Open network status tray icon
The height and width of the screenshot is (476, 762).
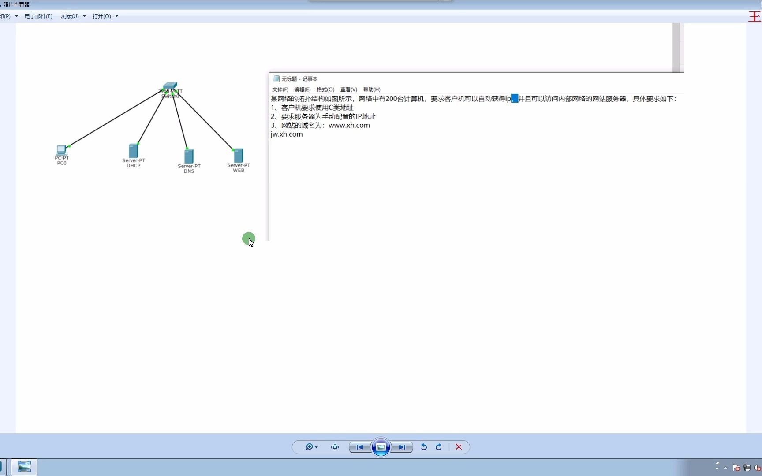(747, 468)
